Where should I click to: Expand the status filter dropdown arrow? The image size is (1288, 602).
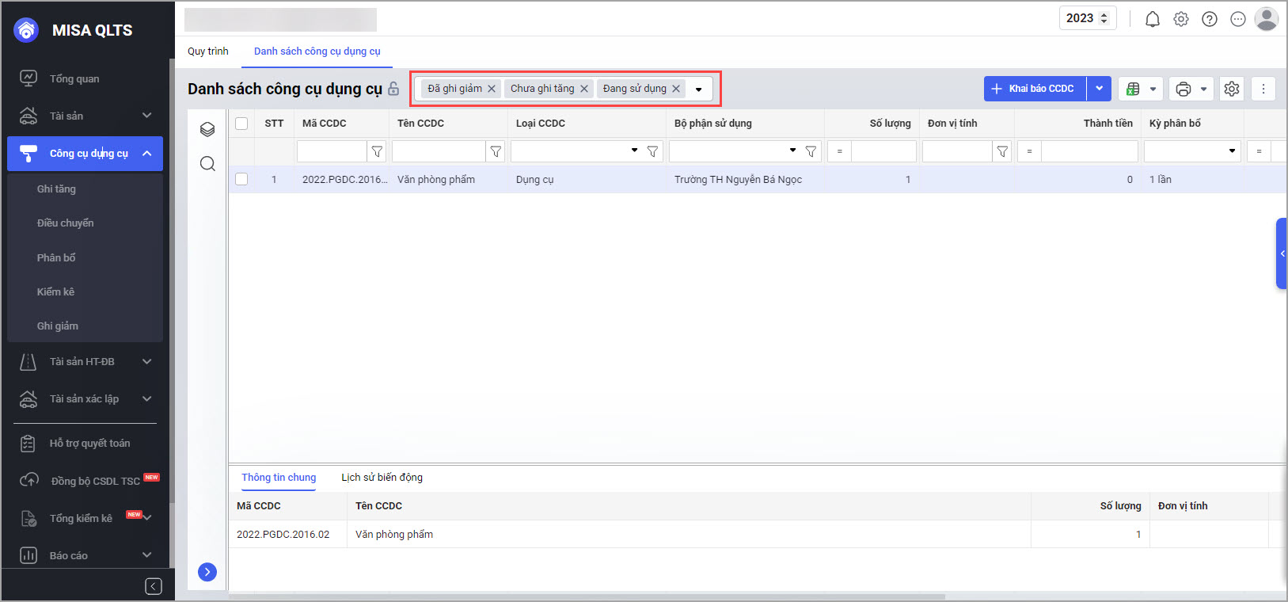698,90
